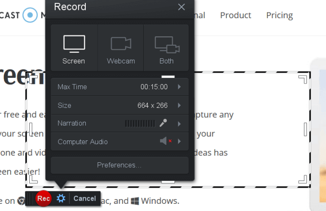Expand the Narration options arrow
Screen dimensions: 326x211
coord(179,124)
